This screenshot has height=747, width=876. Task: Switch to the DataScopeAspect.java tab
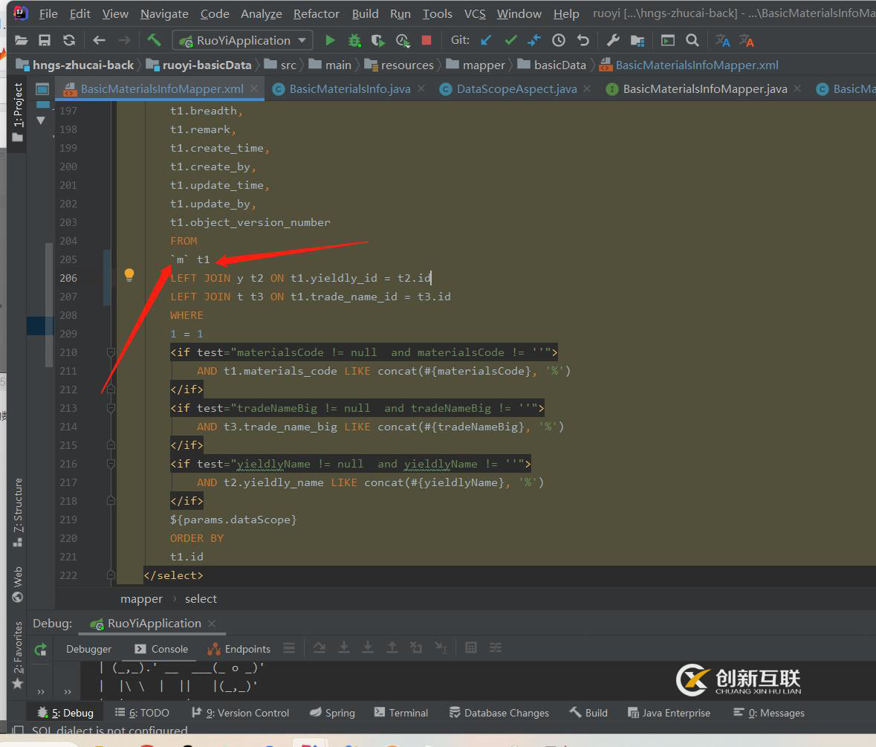pos(516,88)
